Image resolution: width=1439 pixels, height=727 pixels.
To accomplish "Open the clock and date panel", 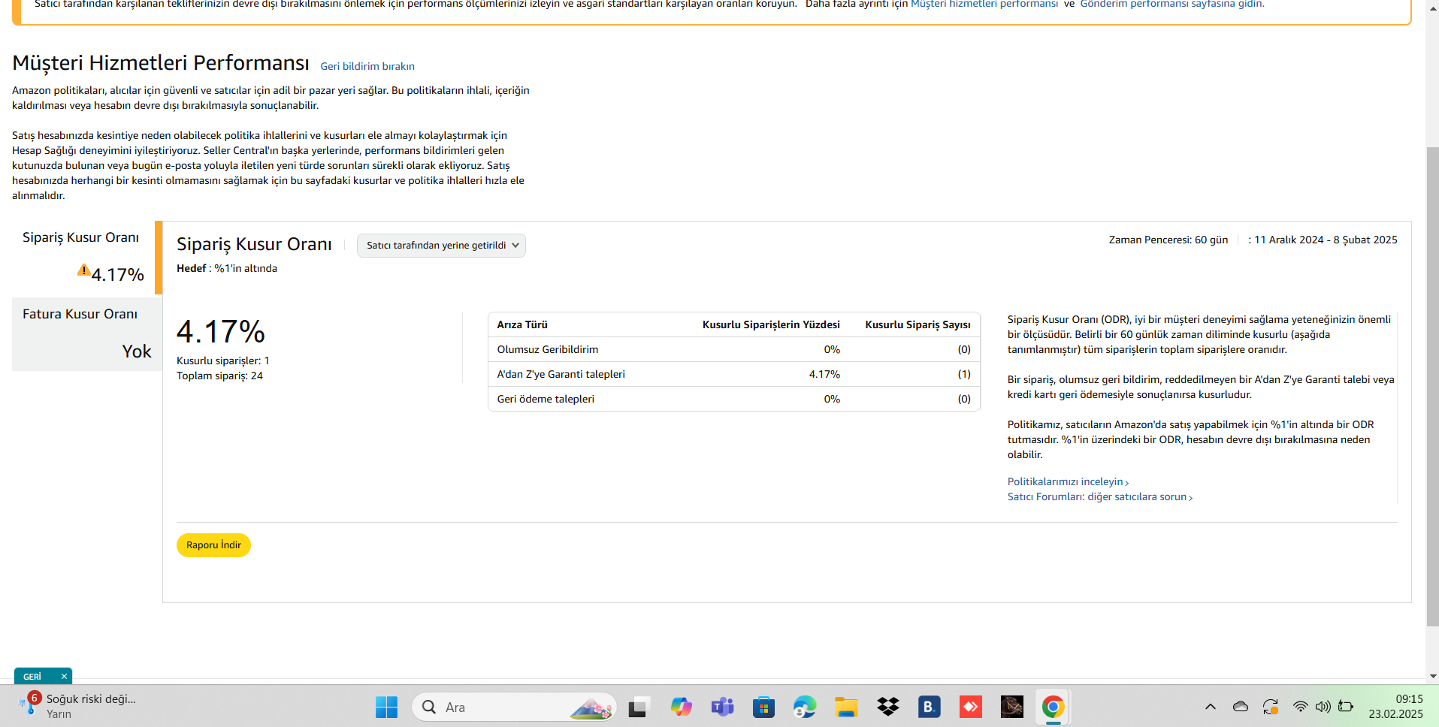I will [1395, 707].
